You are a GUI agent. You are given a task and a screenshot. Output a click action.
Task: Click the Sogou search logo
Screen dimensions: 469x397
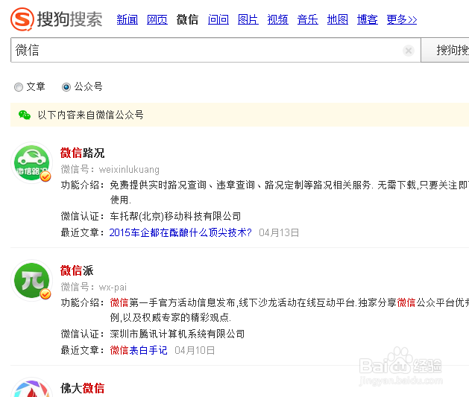57,19
